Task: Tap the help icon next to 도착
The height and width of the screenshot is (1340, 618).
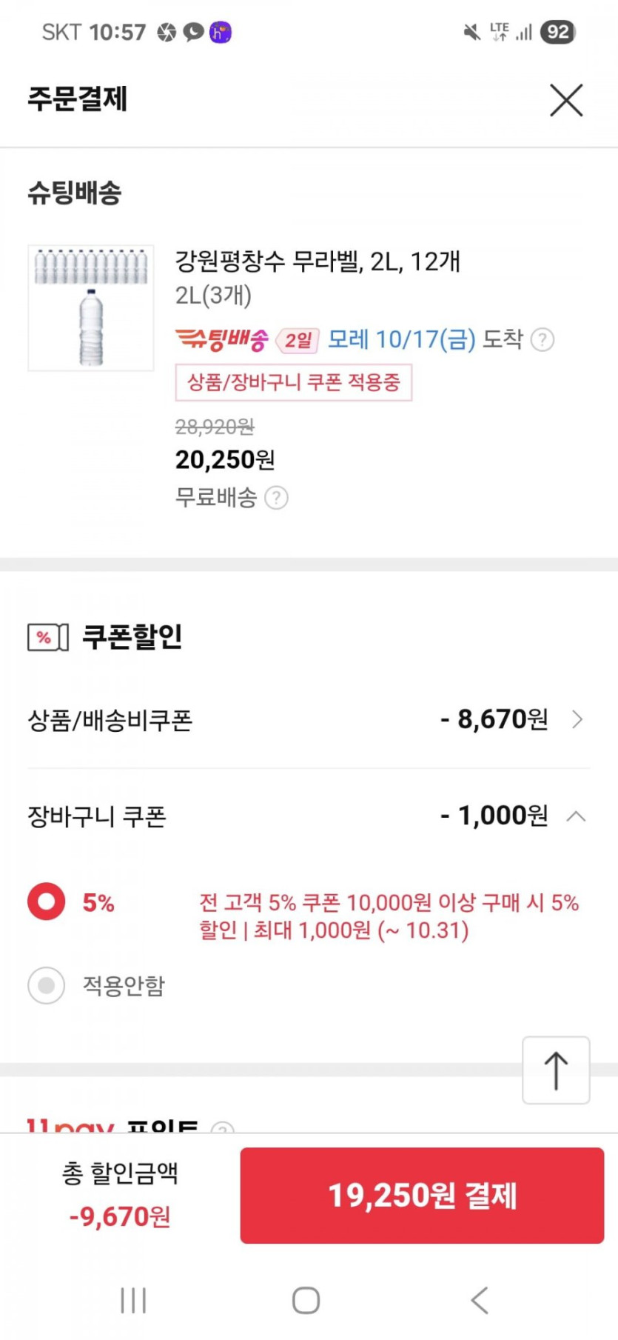Action: (543, 340)
